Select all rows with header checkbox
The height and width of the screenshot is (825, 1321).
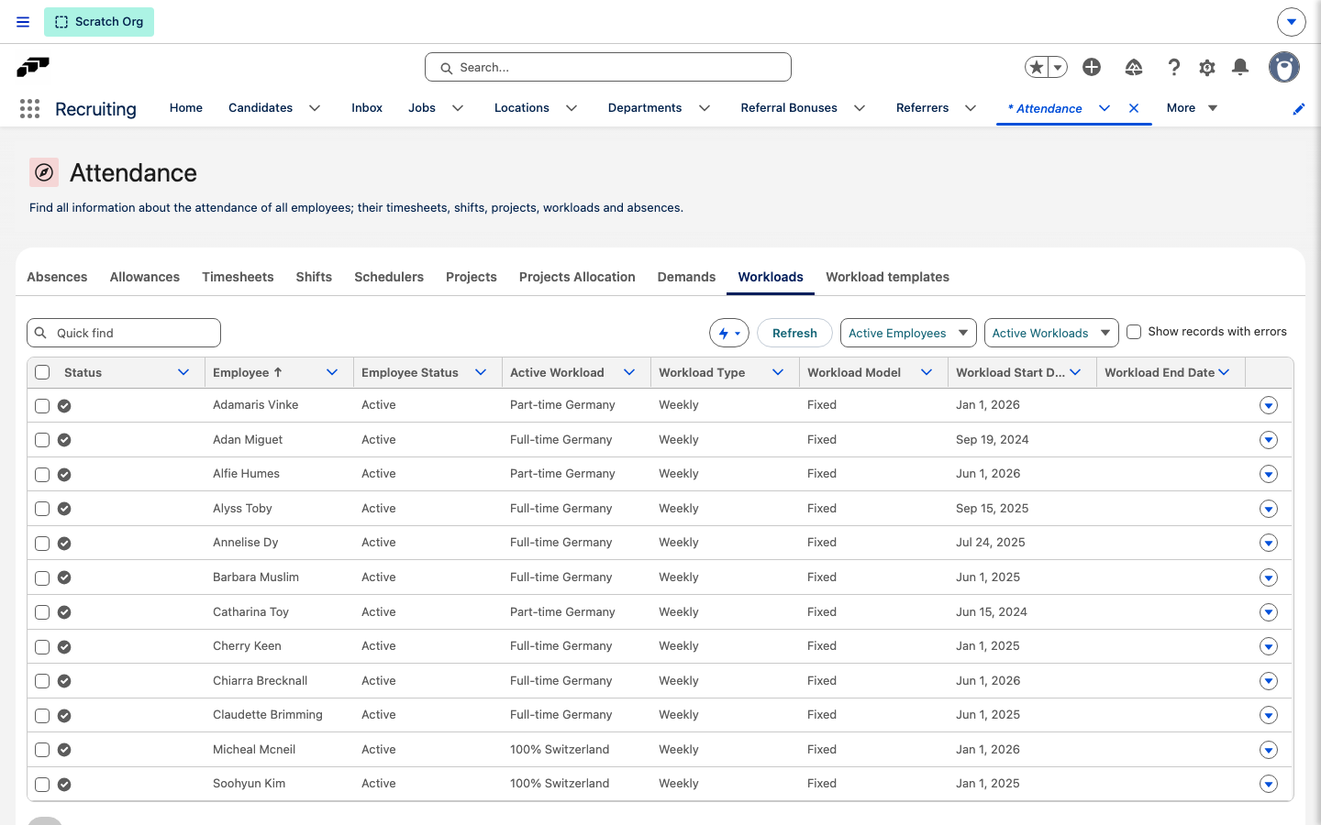pyautogui.click(x=42, y=372)
